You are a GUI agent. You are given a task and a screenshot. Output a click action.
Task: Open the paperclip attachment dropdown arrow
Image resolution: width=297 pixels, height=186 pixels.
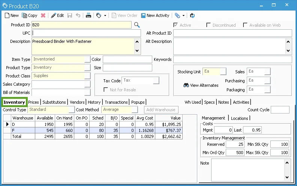point(183,15)
